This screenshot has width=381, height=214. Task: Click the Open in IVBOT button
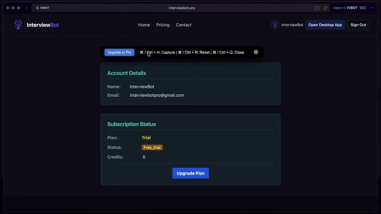click(349, 8)
